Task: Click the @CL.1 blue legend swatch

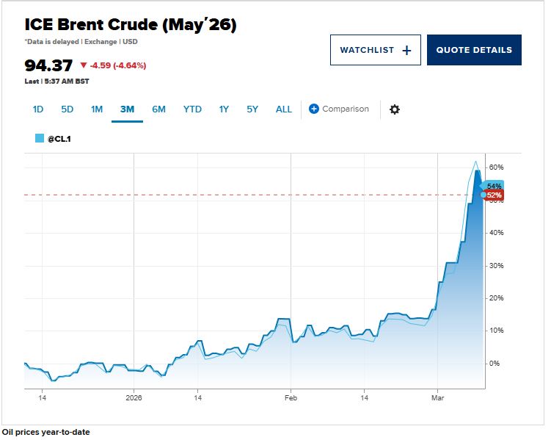Action: tap(40, 137)
